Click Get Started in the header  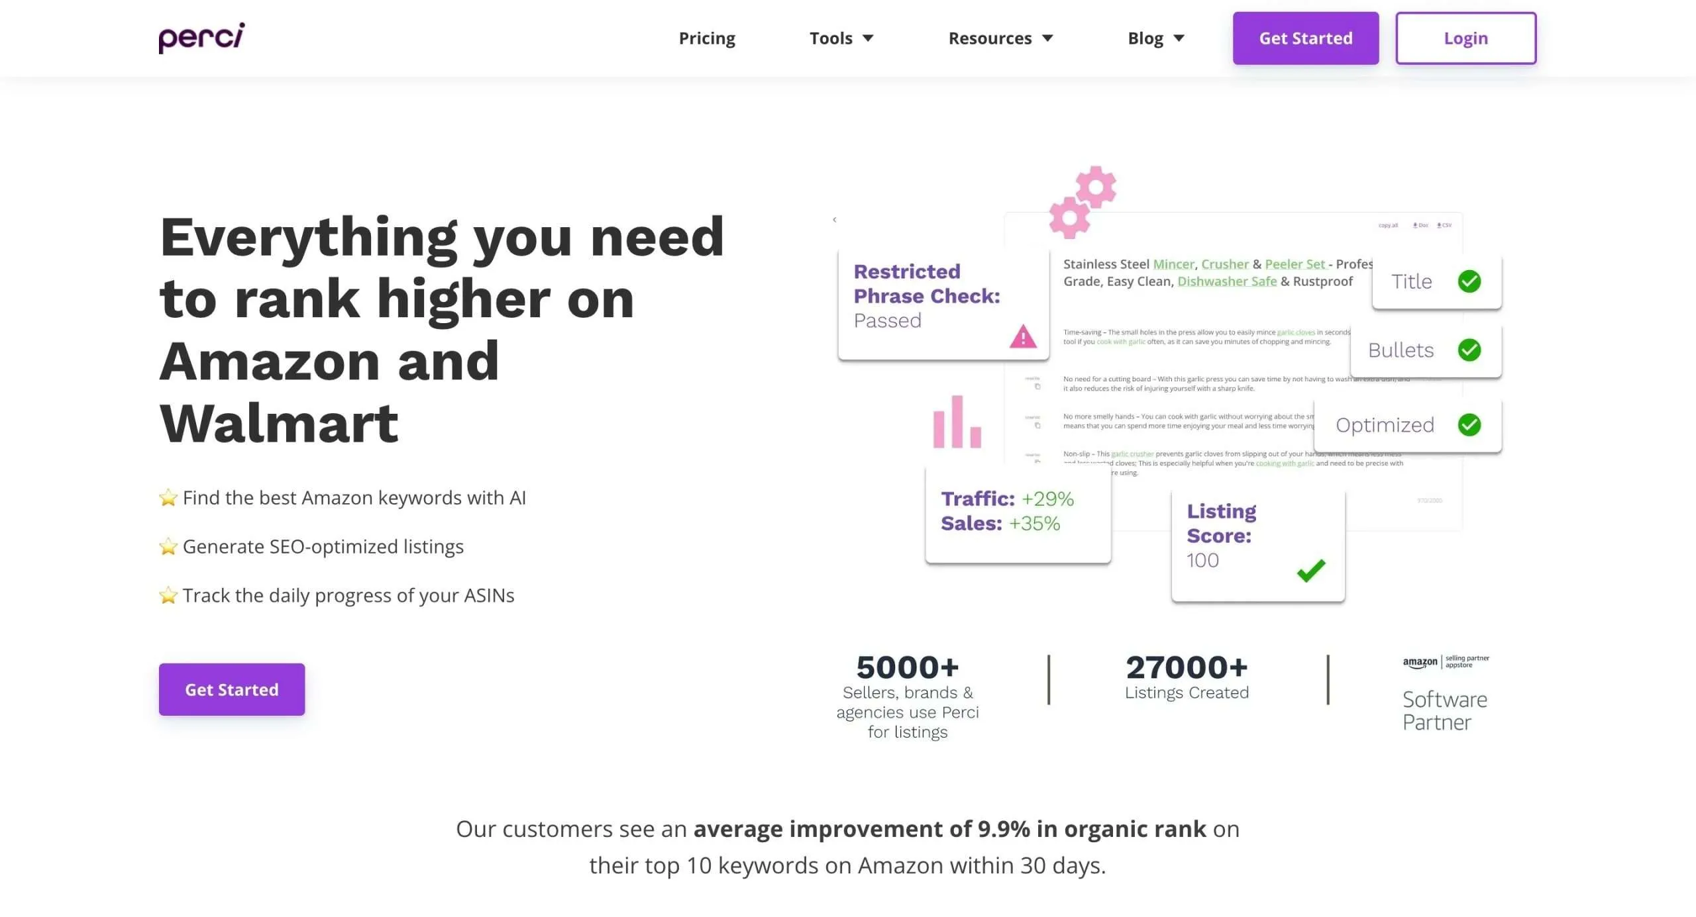point(1305,38)
